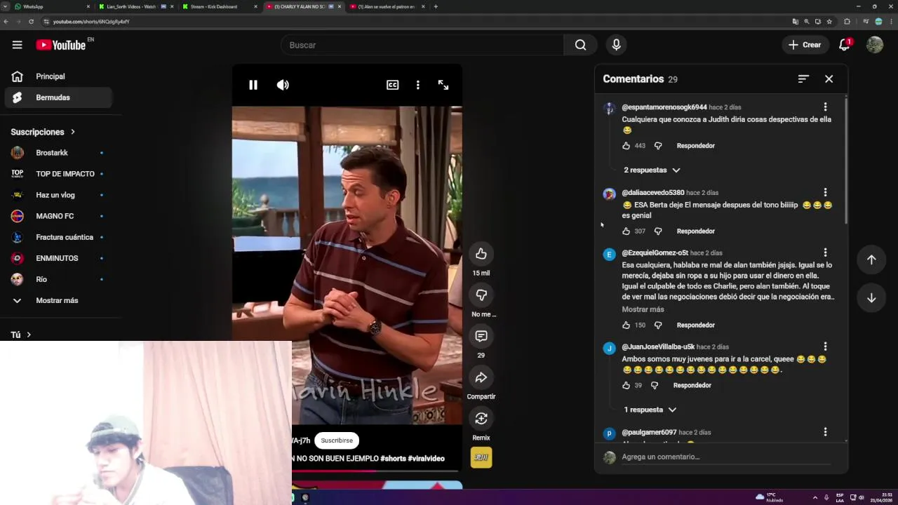This screenshot has width=898, height=505.
Task: Like the comment by @daliaacevedo5380
Action: (x=626, y=231)
